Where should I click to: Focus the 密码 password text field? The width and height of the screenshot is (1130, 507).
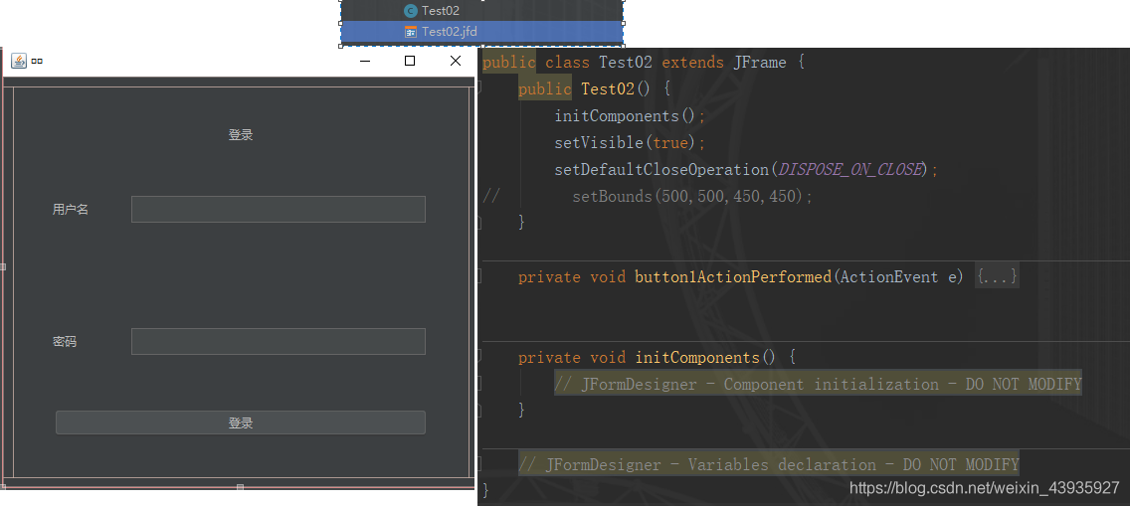pyautogui.click(x=278, y=342)
